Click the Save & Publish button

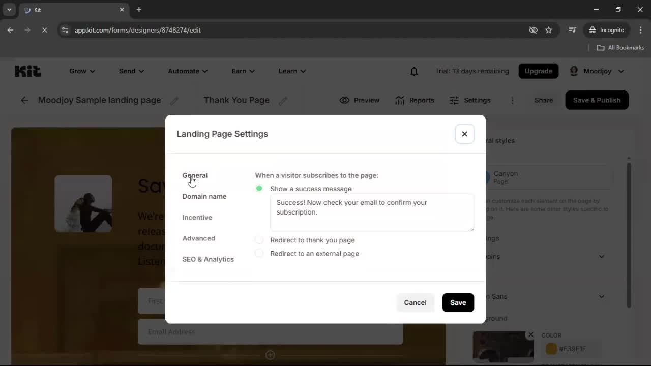pos(596,100)
